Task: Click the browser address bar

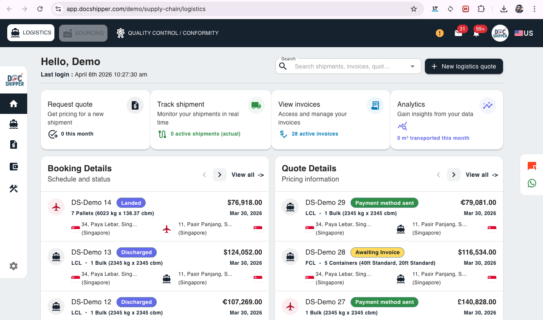Action: tap(238, 9)
